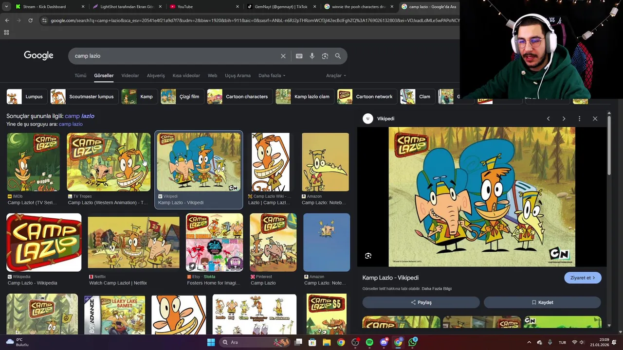Open the Windows taskbar Ara search box
Image resolution: width=623 pixels, height=350 pixels.
254,342
